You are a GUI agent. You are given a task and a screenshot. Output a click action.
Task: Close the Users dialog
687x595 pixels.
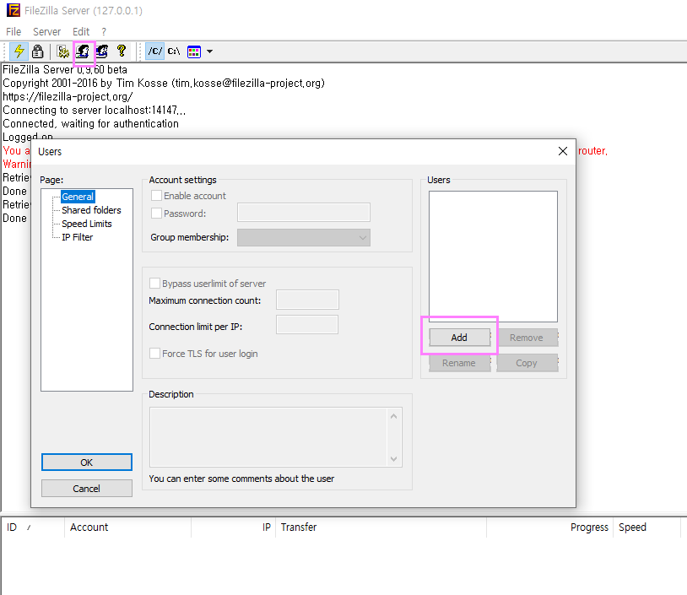tap(563, 151)
